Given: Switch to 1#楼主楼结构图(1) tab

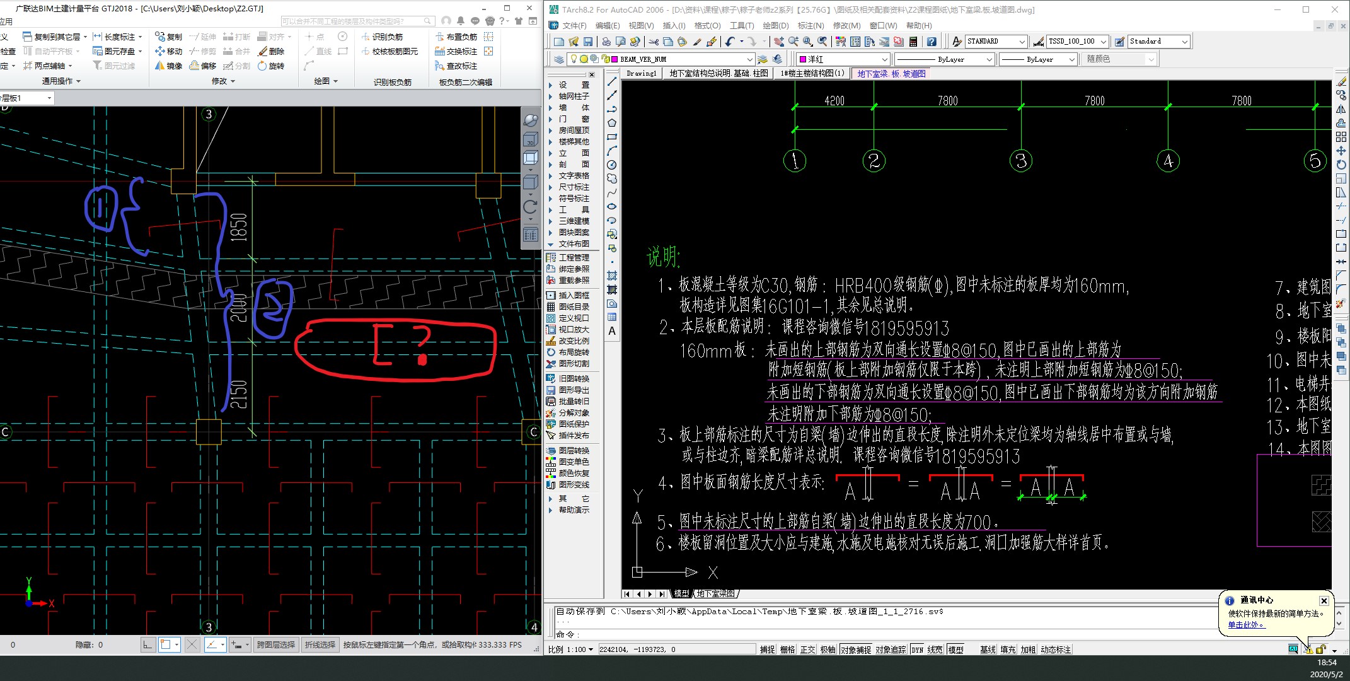Looking at the screenshot, I should pos(812,74).
